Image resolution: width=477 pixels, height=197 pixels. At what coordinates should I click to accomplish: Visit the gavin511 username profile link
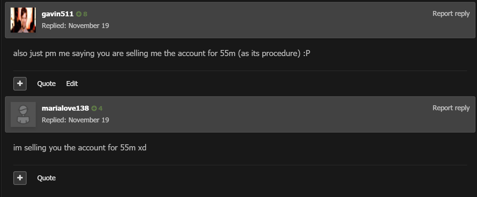coord(57,14)
